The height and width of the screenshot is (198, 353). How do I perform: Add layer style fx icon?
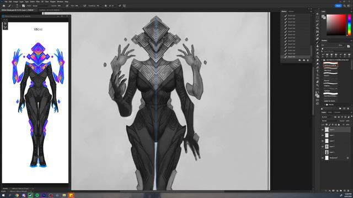[330, 191]
